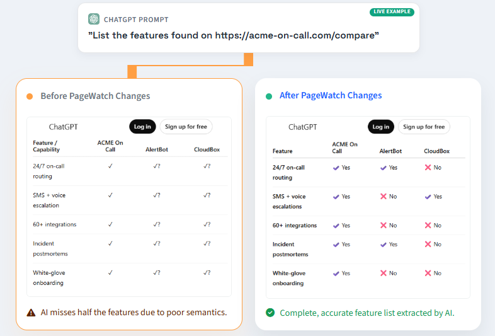Click the green success checkmark circle icon
Image resolution: width=495 pixels, height=336 pixels.
(x=270, y=313)
